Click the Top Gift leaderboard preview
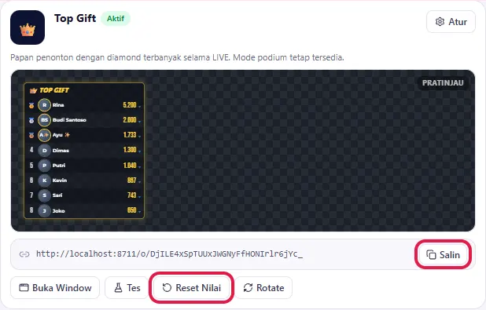Screen dimensions: 486x310 coord(84,151)
